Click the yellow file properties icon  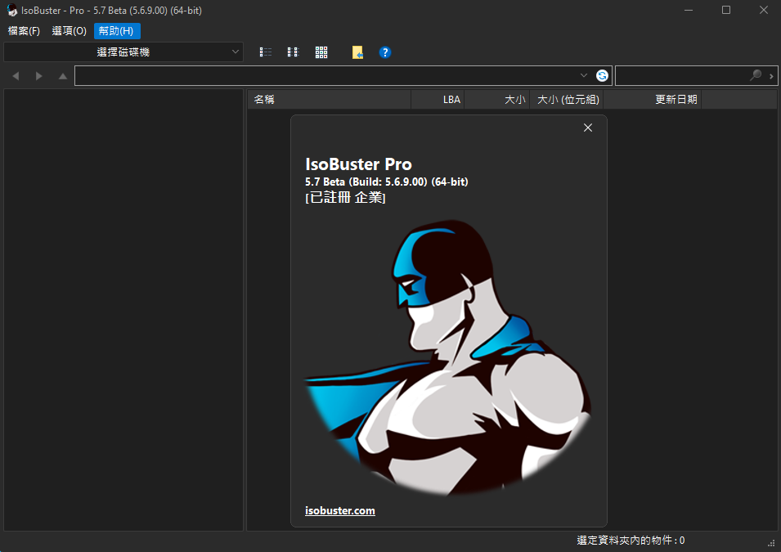click(357, 52)
